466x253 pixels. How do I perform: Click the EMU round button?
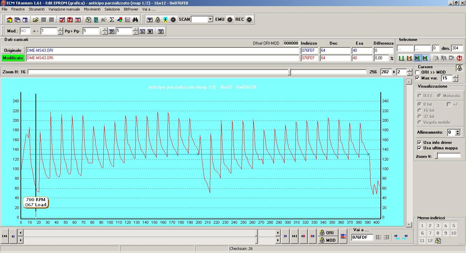point(230,19)
